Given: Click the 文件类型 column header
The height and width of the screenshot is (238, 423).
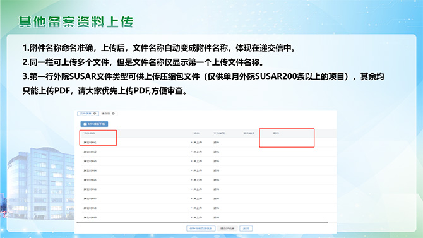Looking at the screenshot, I should (x=219, y=133).
